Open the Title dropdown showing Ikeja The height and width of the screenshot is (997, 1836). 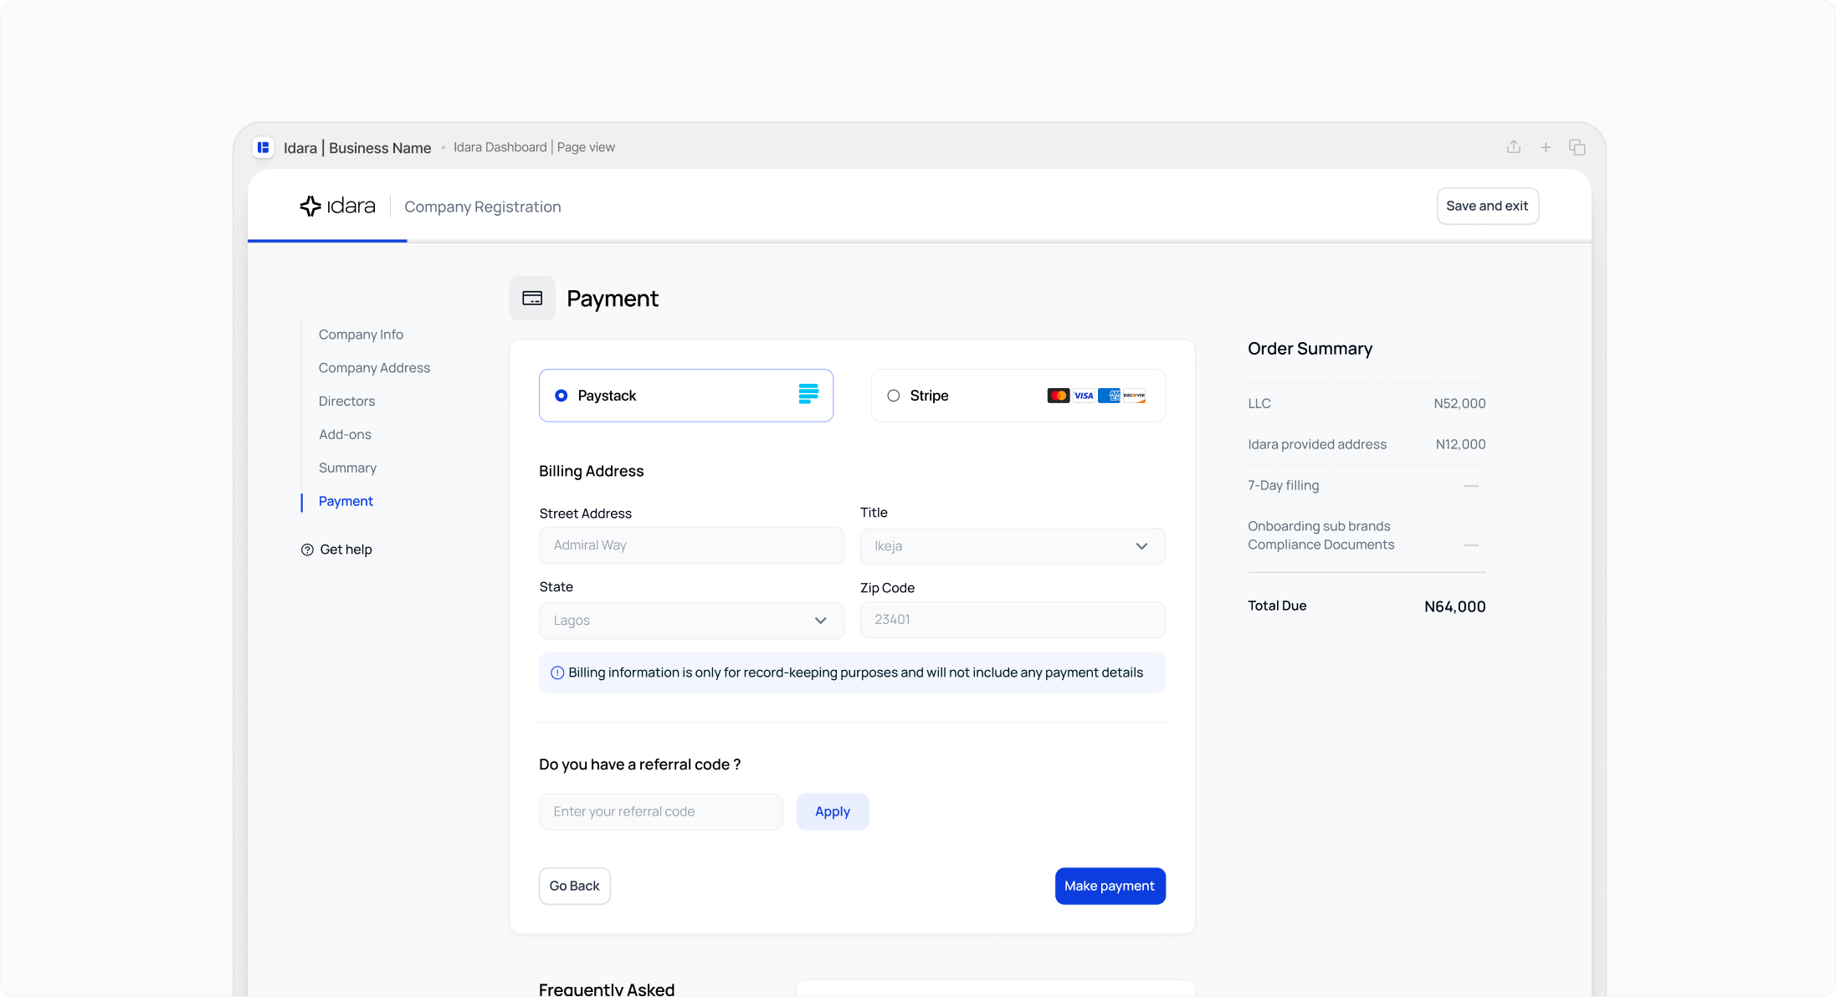(x=1013, y=546)
